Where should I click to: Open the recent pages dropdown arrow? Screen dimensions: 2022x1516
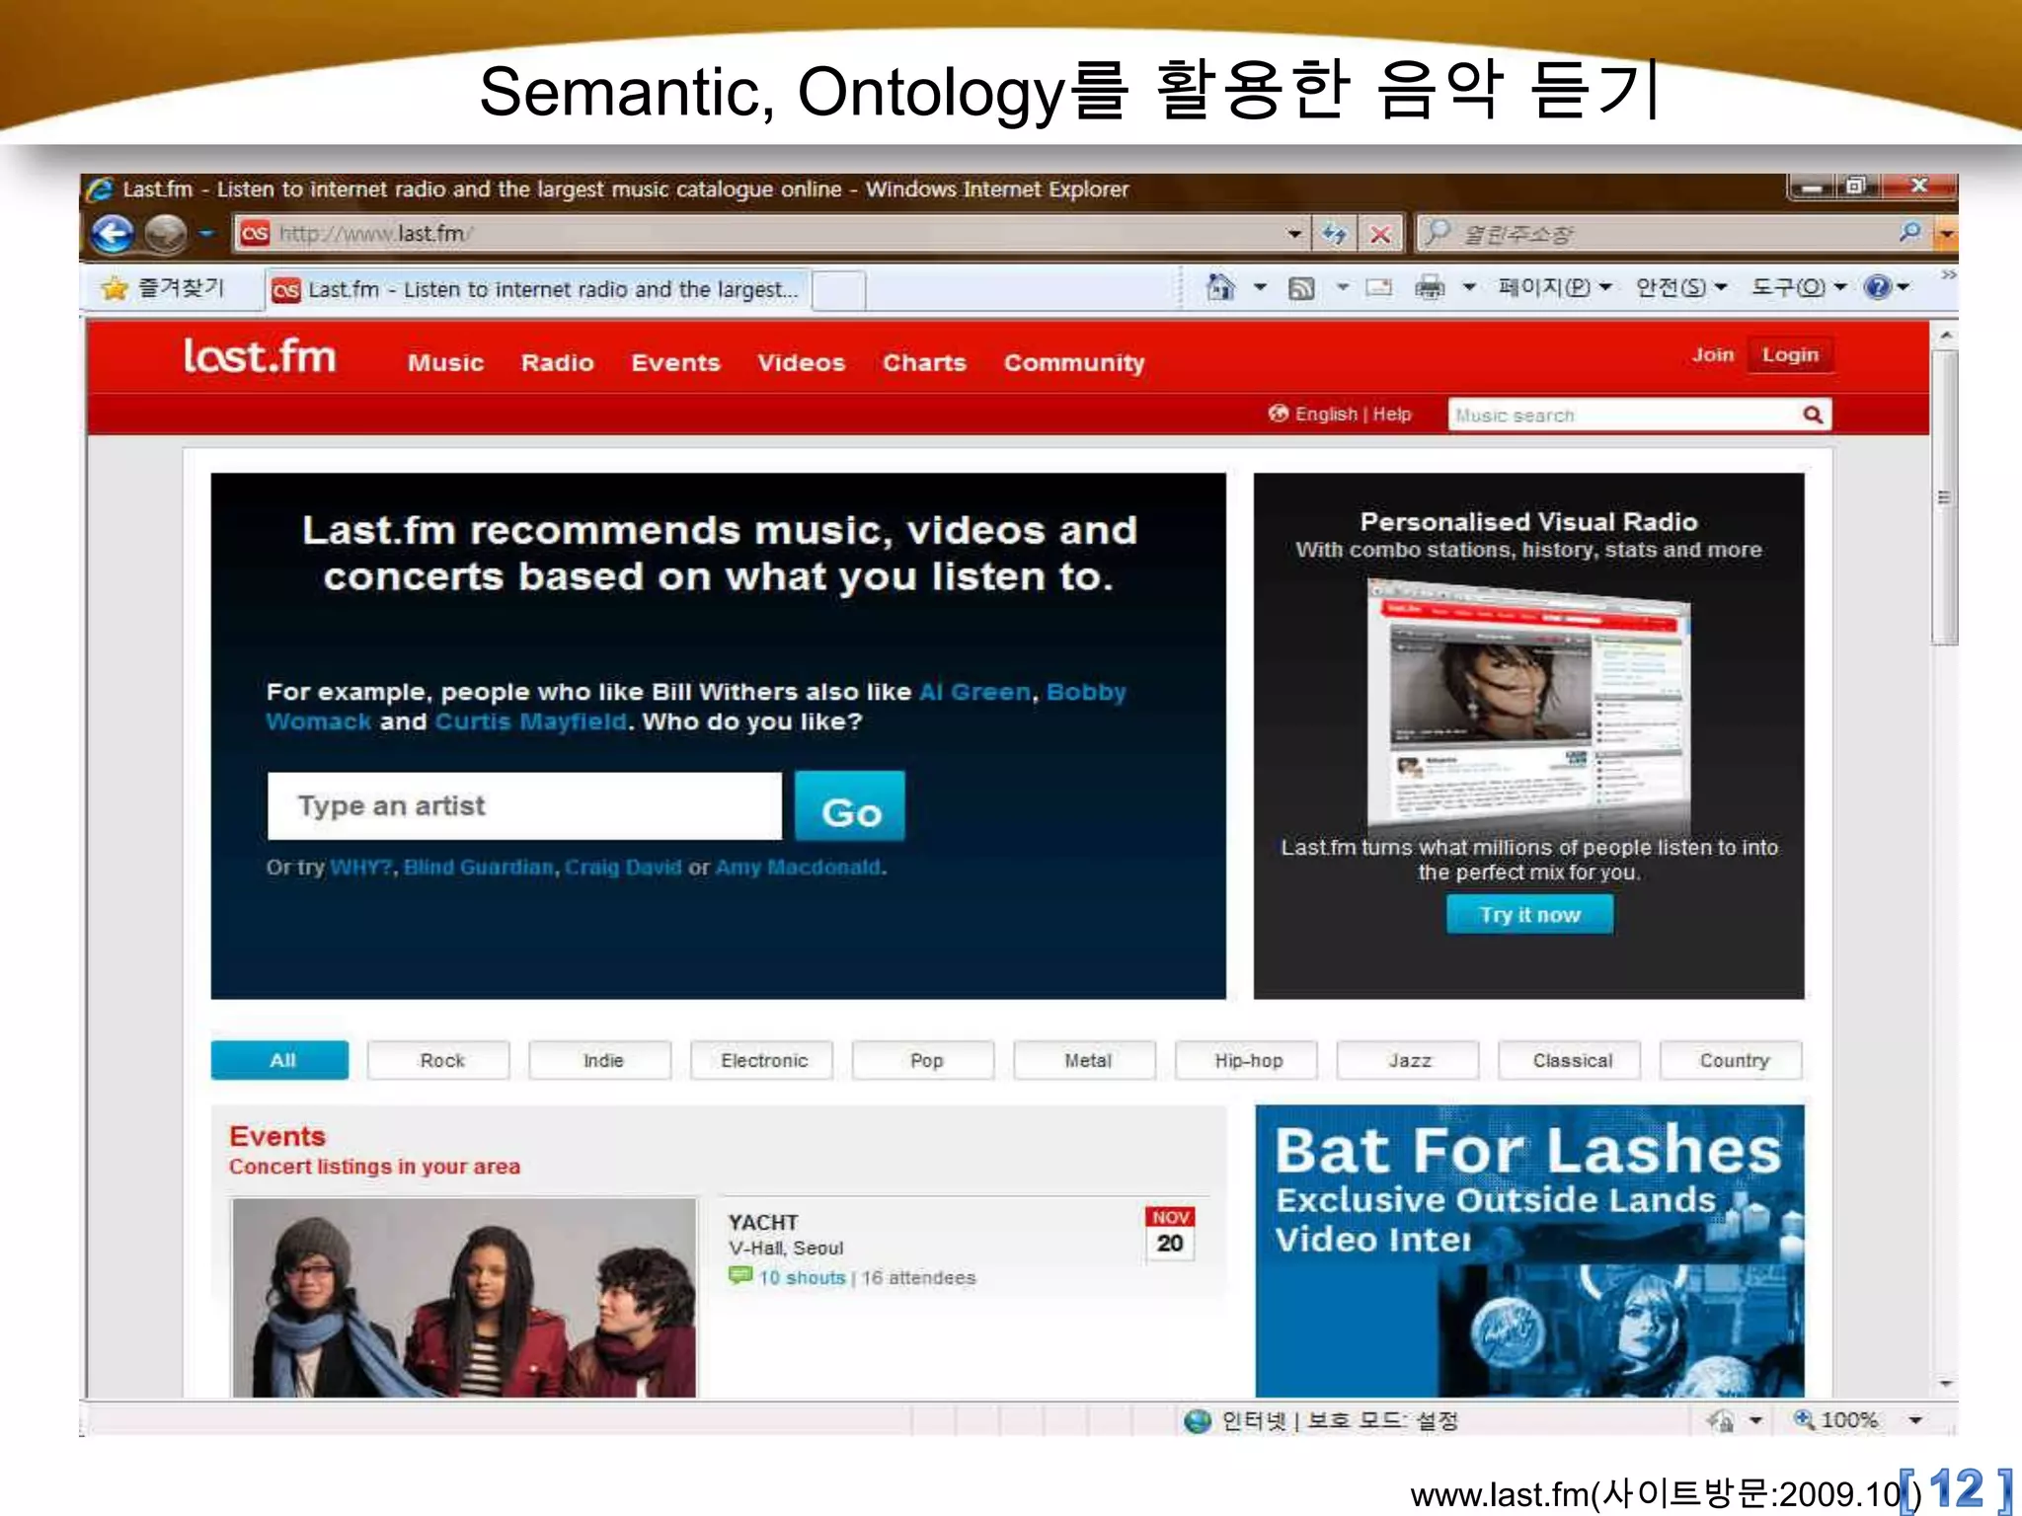point(205,234)
